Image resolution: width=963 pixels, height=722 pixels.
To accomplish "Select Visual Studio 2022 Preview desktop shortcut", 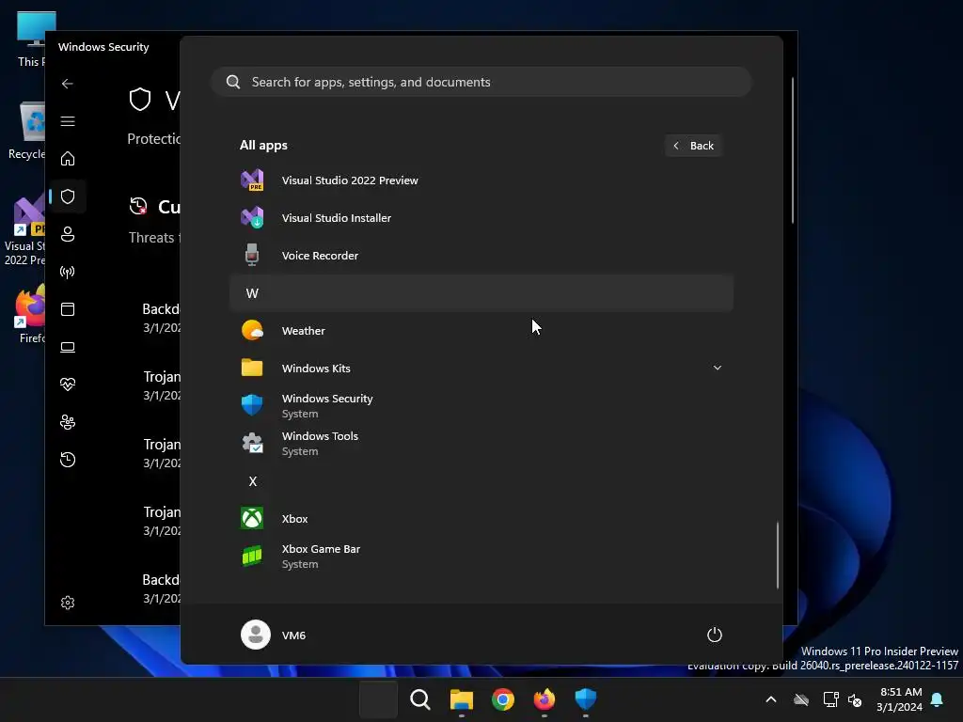I will point(24,231).
